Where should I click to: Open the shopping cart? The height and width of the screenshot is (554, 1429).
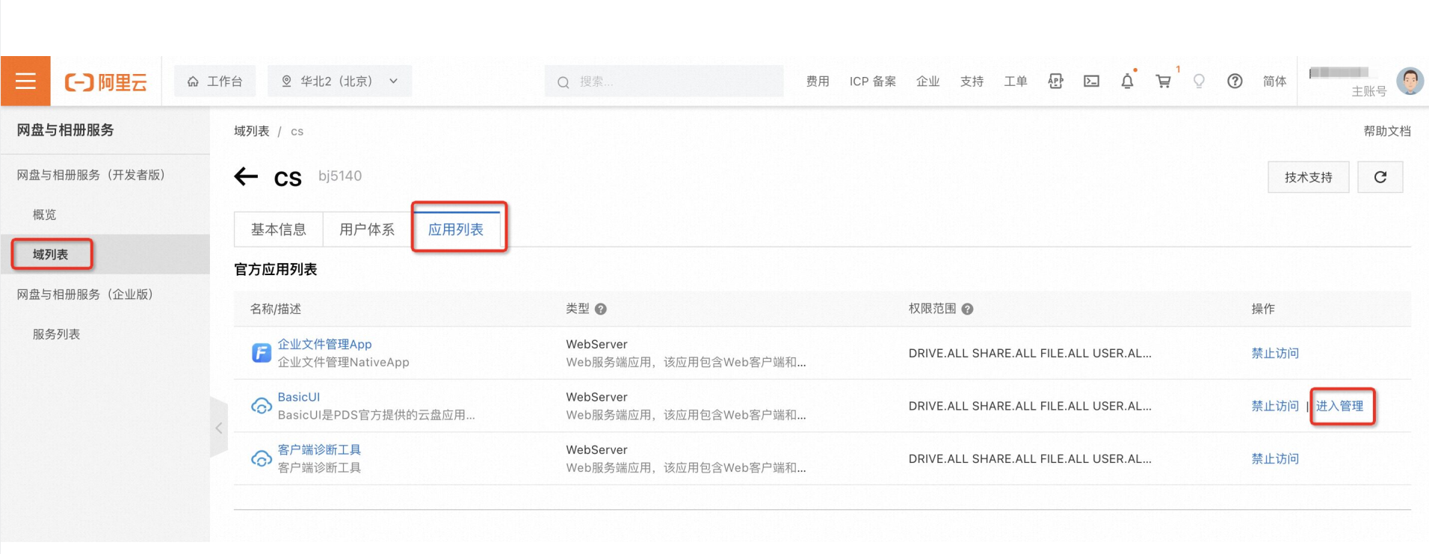pyautogui.click(x=1163, y=81)
